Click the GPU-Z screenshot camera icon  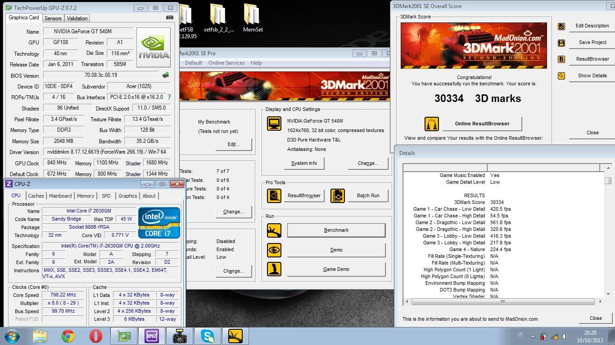tap(169, 18)
